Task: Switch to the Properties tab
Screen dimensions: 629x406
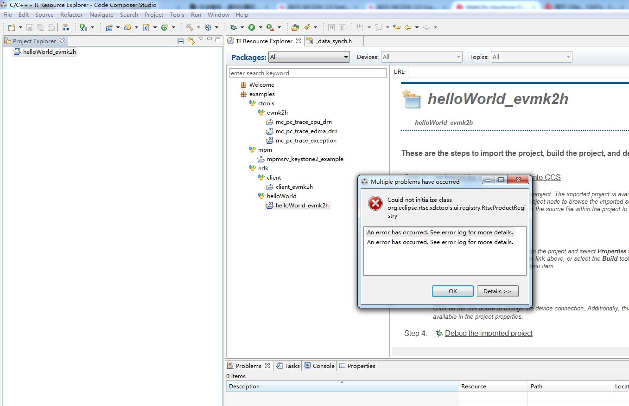Action: coord(357,366)
